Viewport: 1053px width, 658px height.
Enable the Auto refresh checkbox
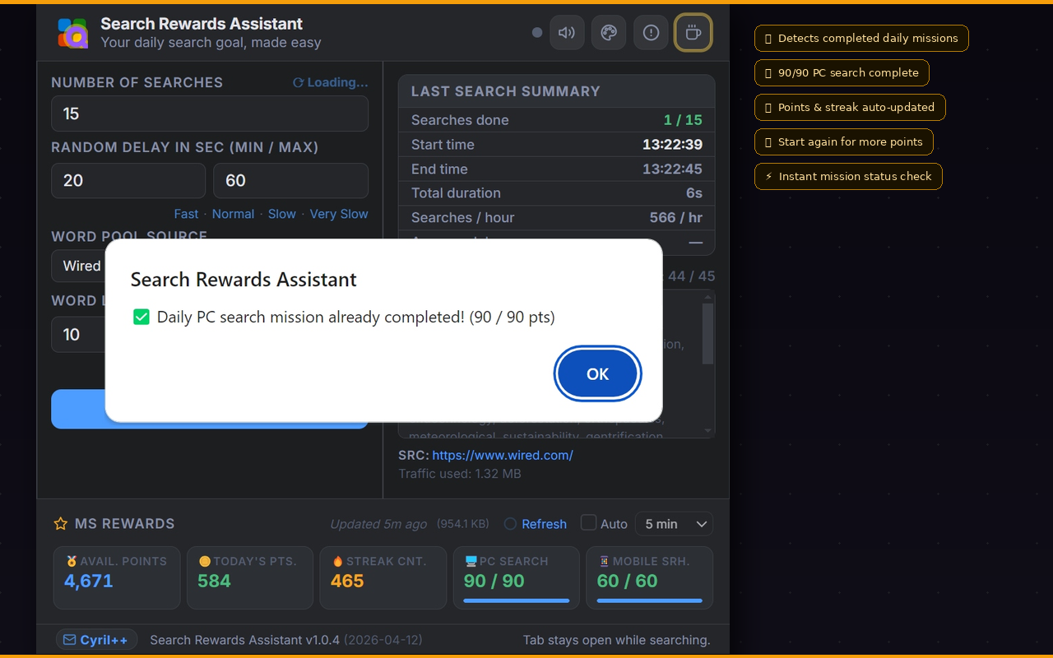(588, 523)
